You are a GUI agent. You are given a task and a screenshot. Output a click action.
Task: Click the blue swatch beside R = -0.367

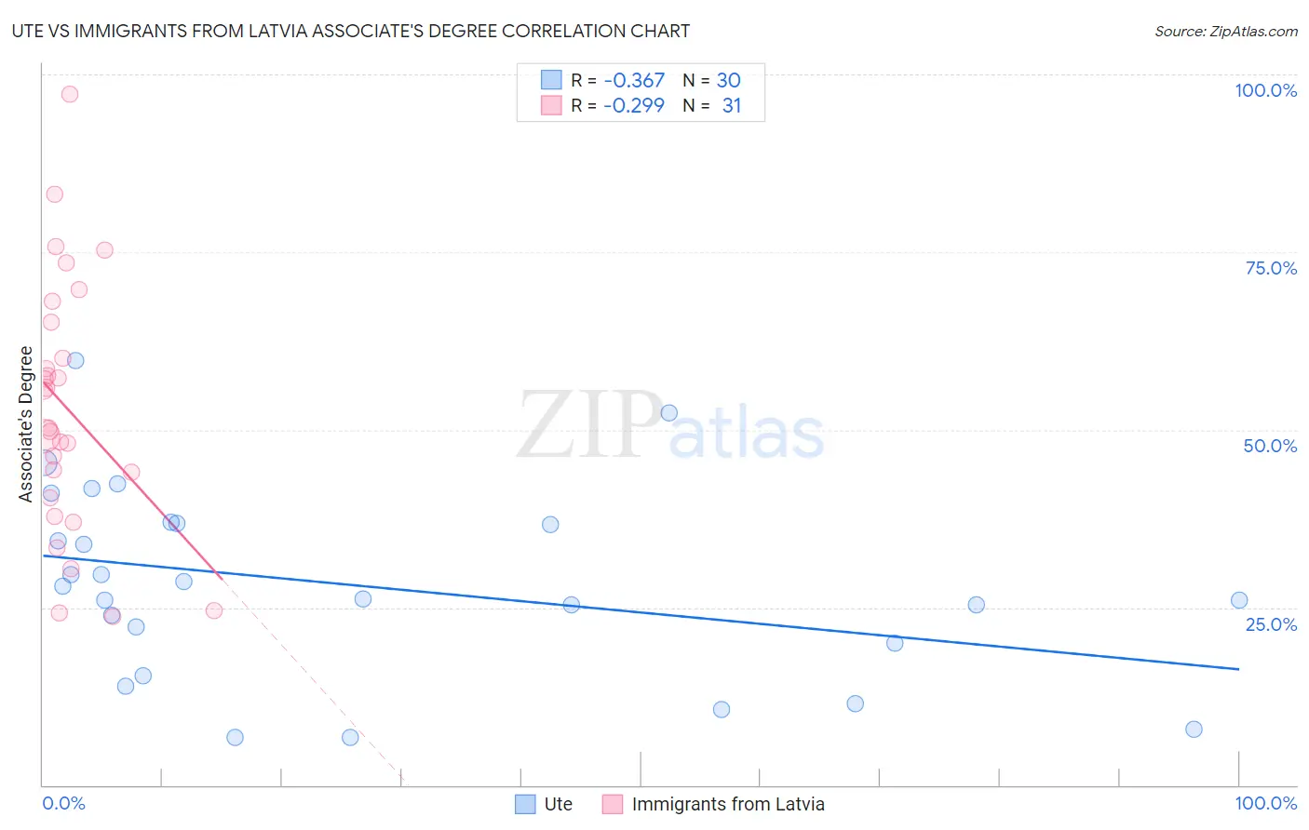(551, 80)
